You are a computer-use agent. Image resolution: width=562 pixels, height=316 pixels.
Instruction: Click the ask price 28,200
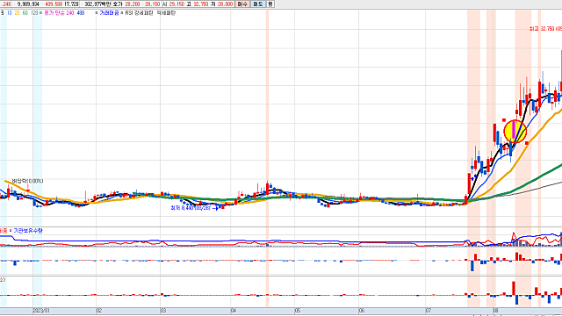click(x=133, y=4)
